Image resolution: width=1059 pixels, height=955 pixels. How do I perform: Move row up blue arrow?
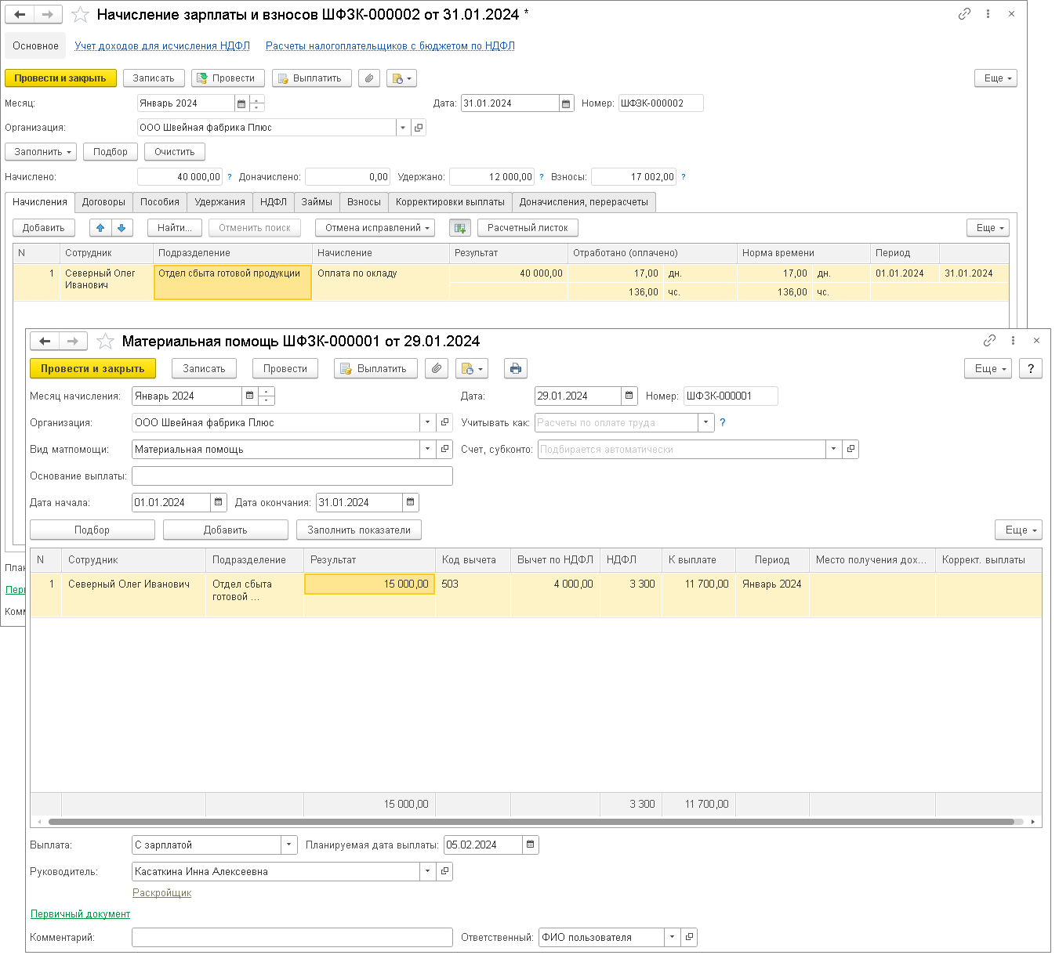pos(100,228)
